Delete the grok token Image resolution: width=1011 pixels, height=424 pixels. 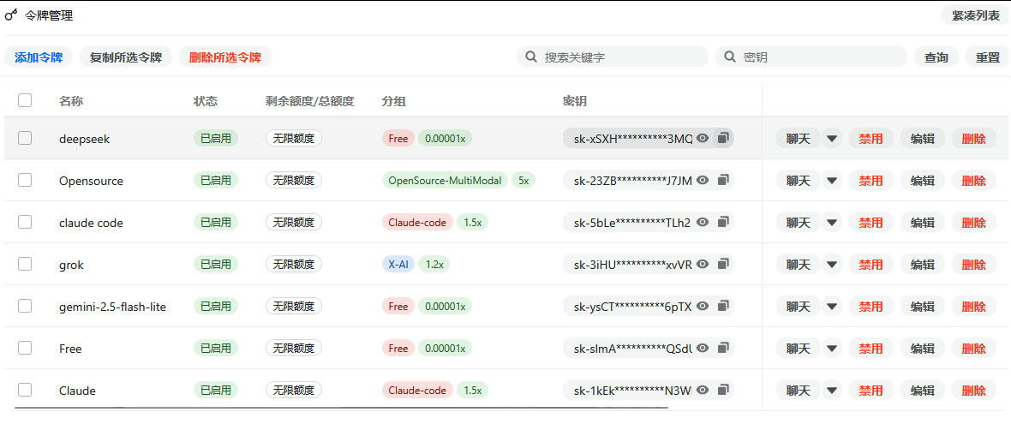(974, 264)
